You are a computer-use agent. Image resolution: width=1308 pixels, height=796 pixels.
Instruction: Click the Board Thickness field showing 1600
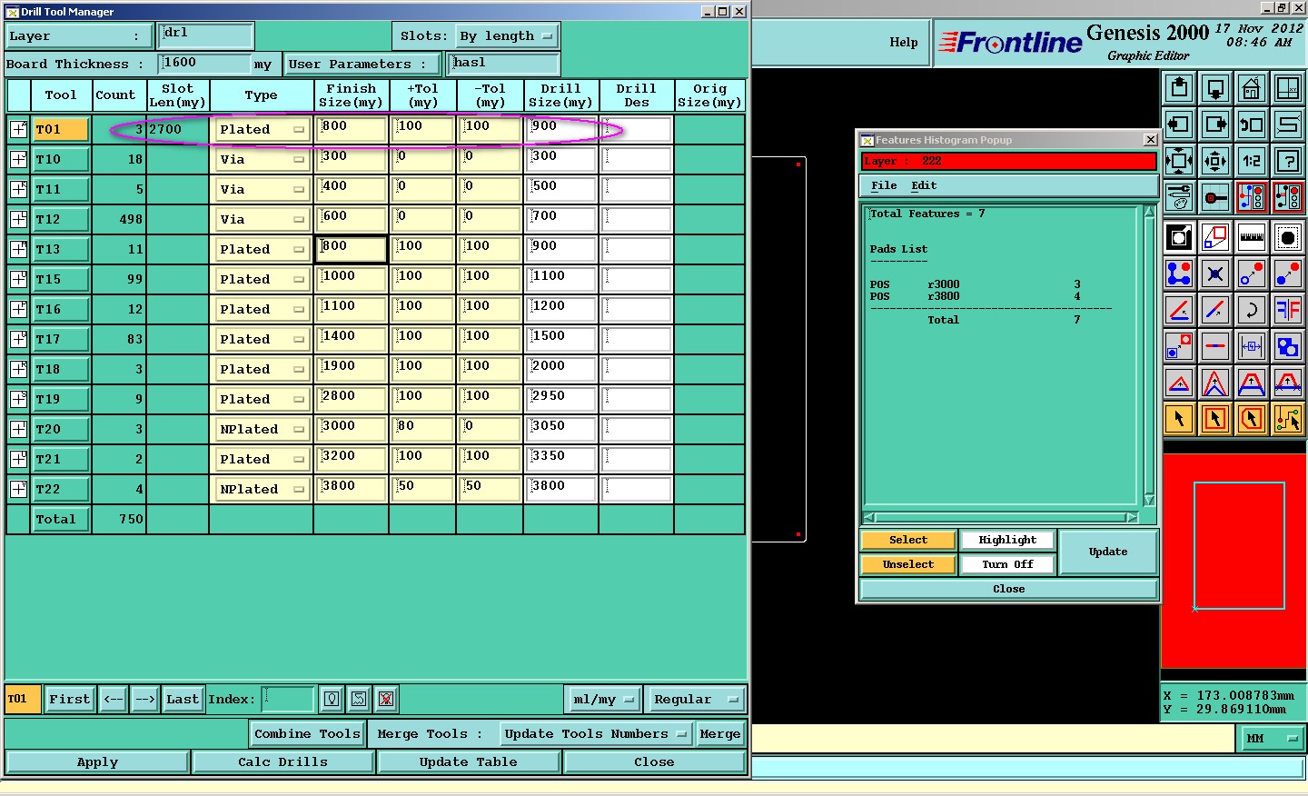[204, 63]
